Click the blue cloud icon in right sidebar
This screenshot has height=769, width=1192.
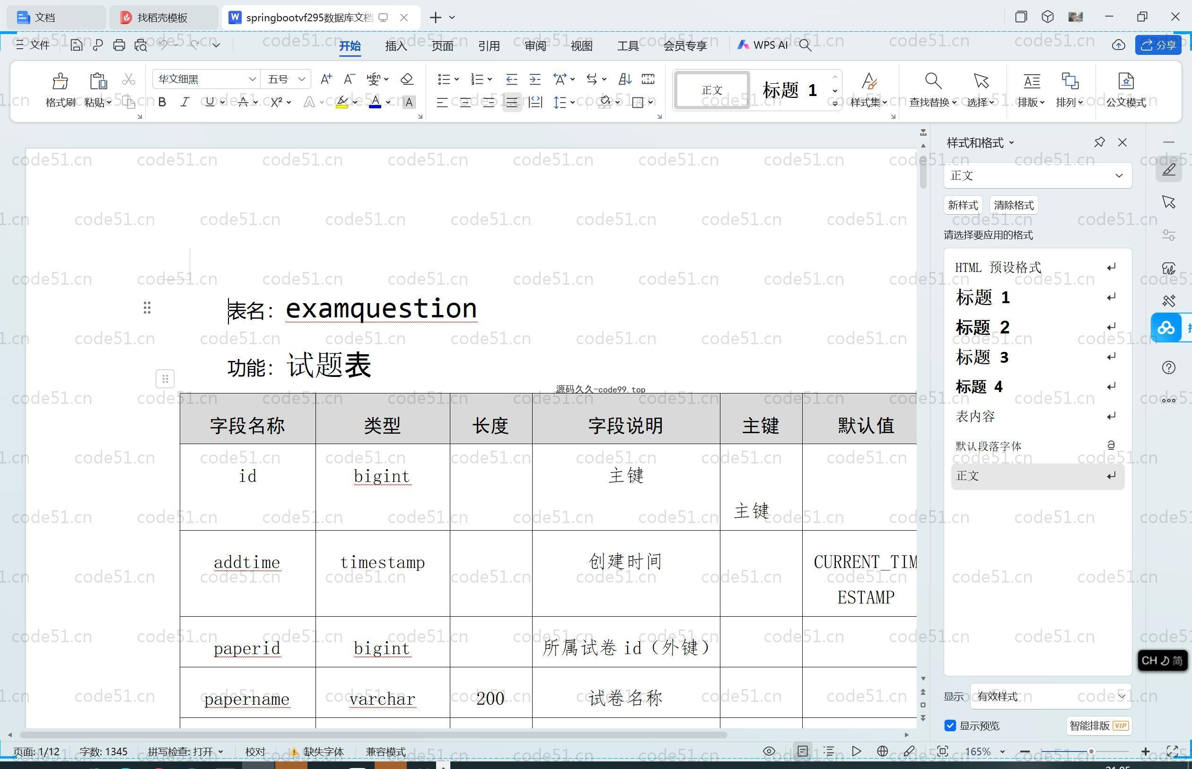tap(1166, 328)
